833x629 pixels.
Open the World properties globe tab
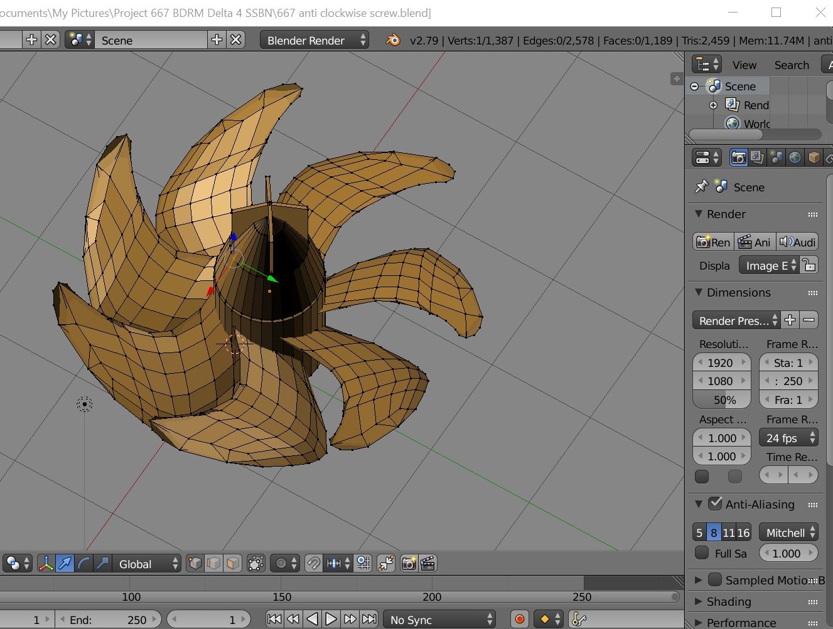(x=795, y=157)
